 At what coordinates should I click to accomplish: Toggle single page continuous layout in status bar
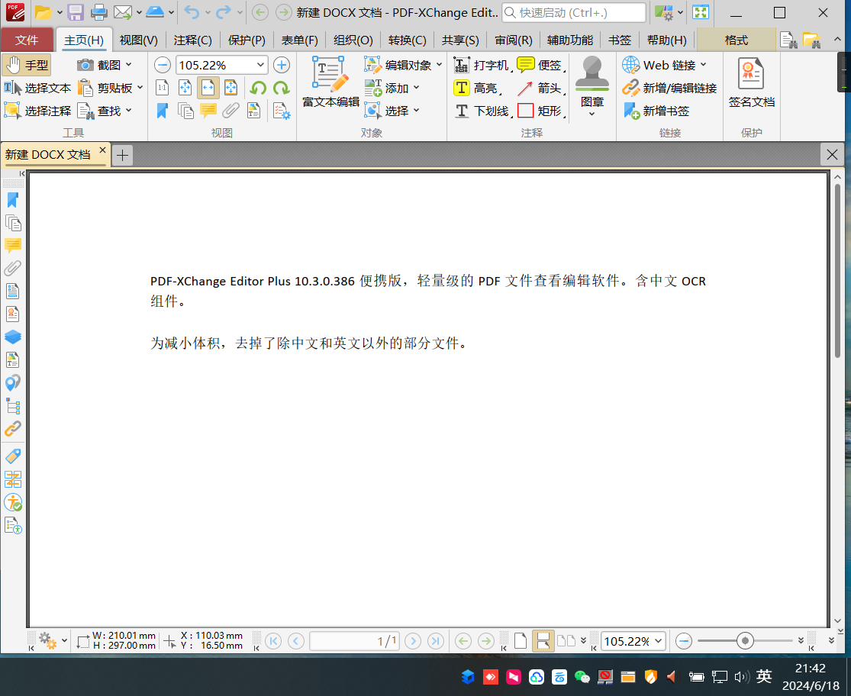543,641
